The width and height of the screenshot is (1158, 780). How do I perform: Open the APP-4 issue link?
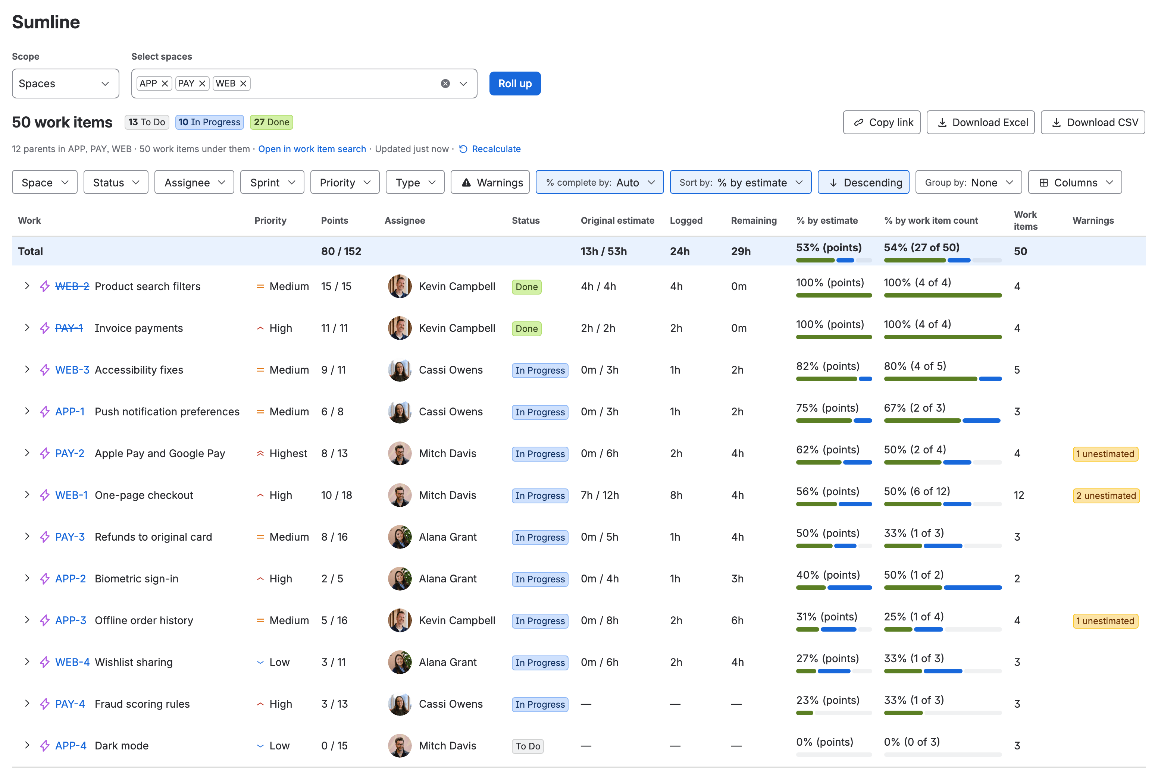pos(71,746)
